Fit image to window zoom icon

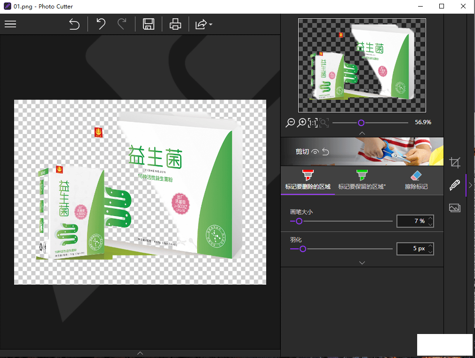[x=324, y=122]
